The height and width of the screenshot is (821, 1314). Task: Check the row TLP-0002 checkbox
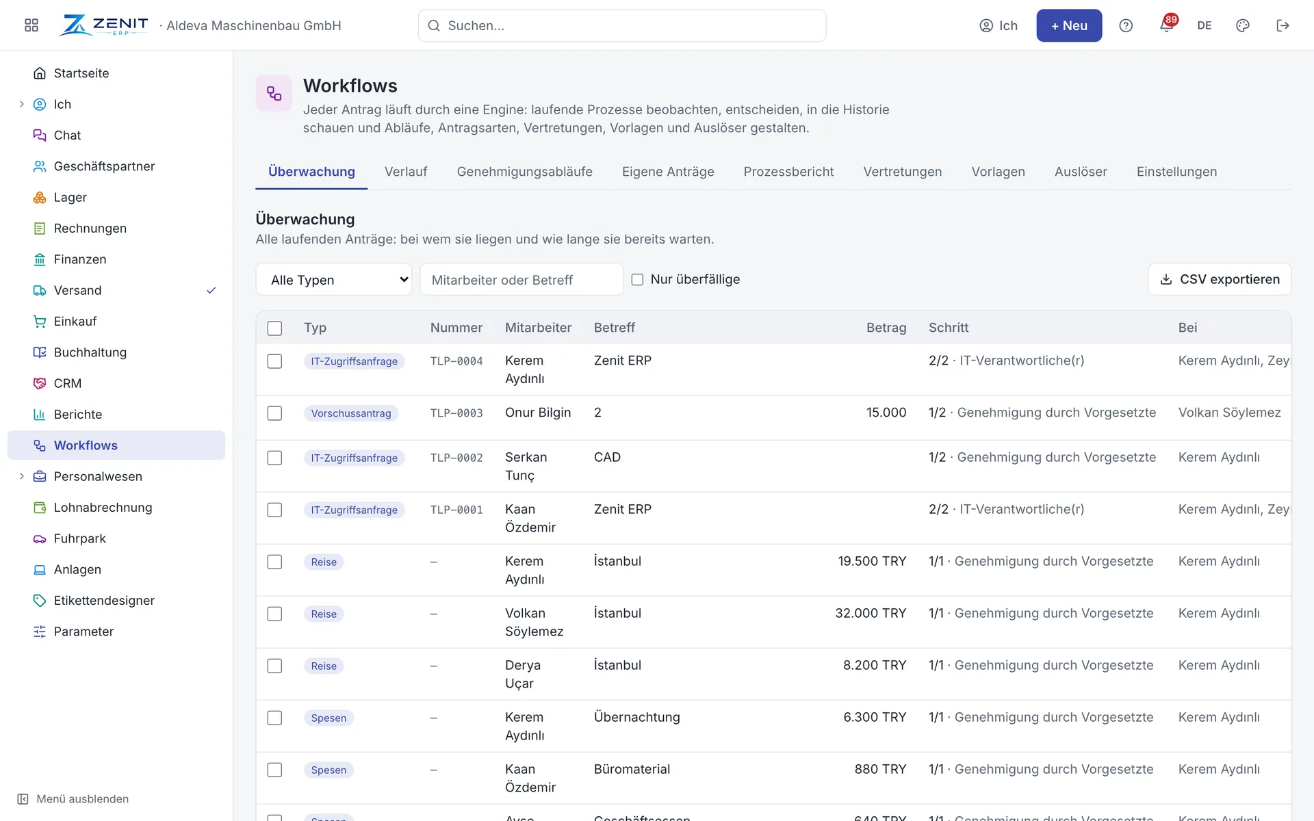coord(274,458)
